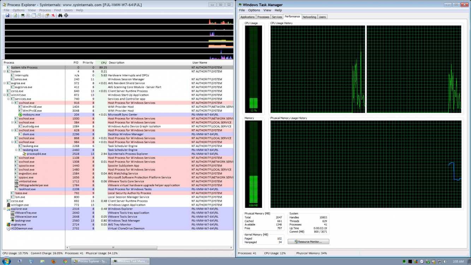Sort by the Description column header
Screen dimensions: 471x265
(149, 63)
